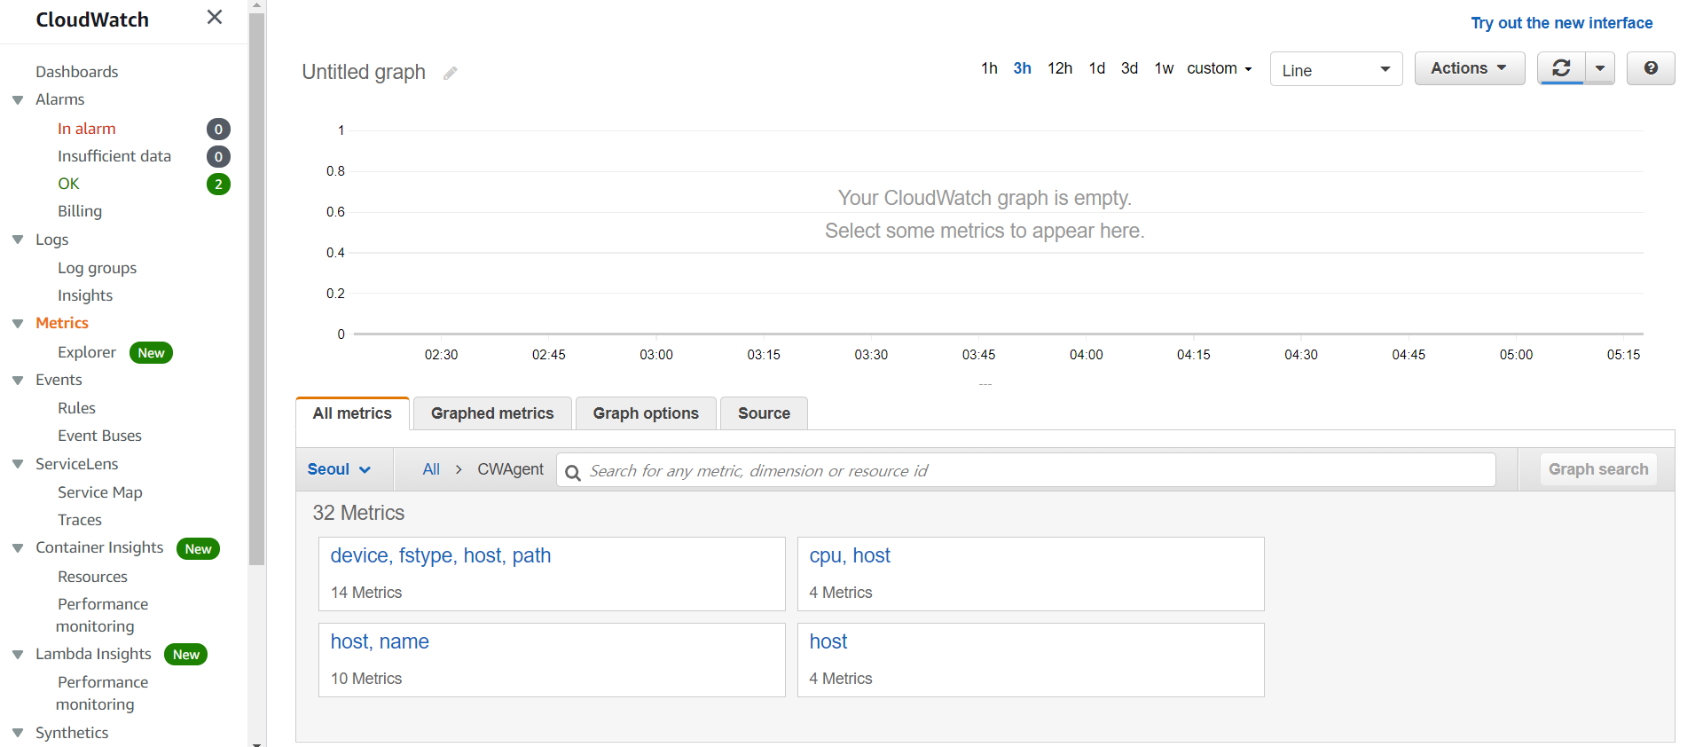Open Traces in ServiceLens

click(80, 520)
